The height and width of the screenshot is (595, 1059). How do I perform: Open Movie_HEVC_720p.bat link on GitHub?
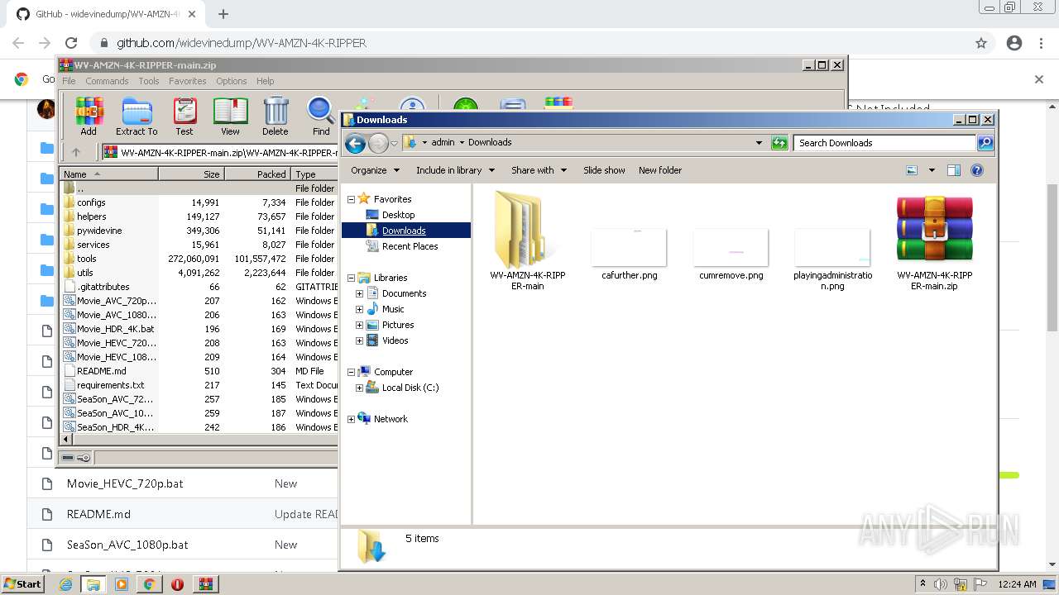point(125,483)
